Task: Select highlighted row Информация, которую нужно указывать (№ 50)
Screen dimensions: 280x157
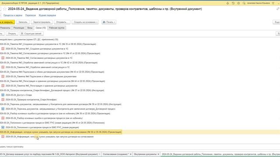Action: coord(61,132)
